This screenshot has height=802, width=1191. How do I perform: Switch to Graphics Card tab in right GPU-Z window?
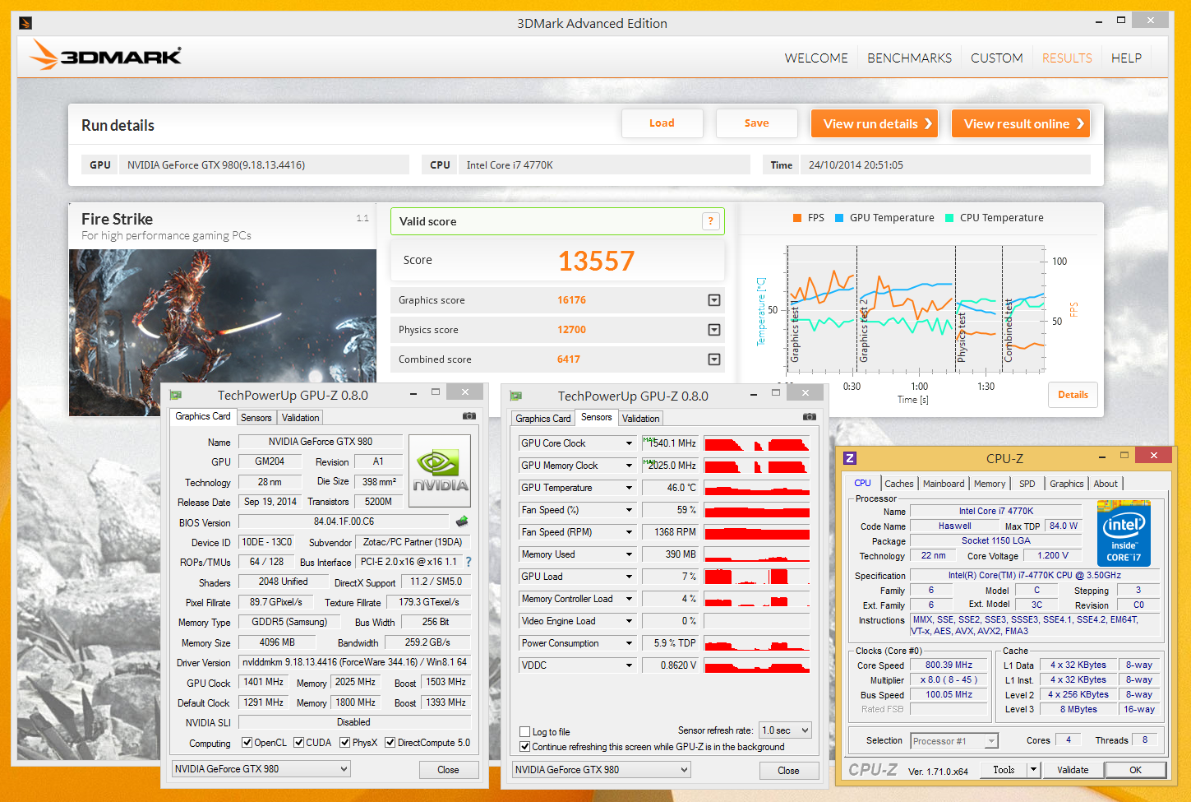(x=542, y=419)
